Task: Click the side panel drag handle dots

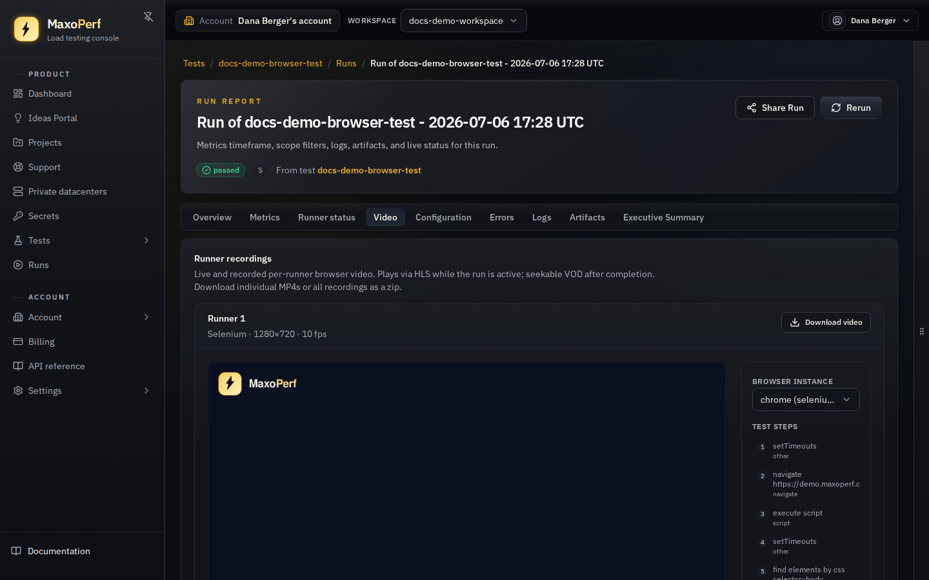Action: (x=922, y=331)
